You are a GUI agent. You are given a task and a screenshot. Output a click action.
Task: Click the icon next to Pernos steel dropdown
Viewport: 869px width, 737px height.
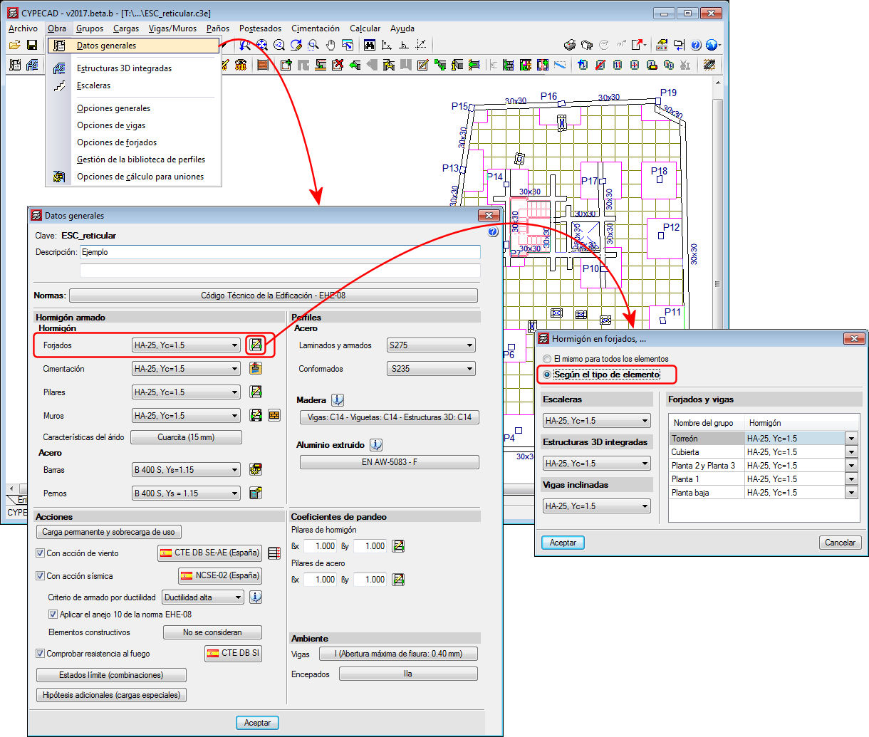[256, 493]
